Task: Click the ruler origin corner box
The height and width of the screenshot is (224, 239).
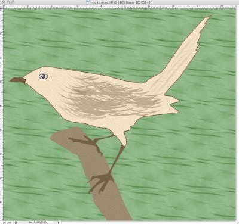Action: click(2, 7)
